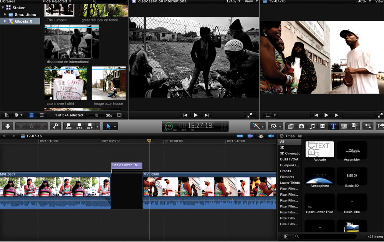The height and width of the screenshot is (242, 384).
Task: Select the Ghosts X event
Action: (23, 21)
